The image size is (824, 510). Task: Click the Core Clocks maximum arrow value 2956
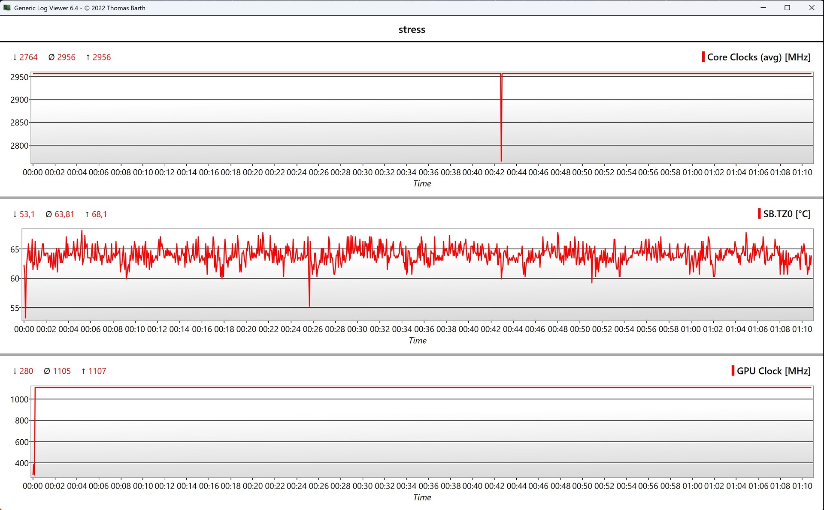(101, 57)
